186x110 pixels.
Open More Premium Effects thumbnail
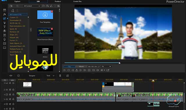coord(45,32)
